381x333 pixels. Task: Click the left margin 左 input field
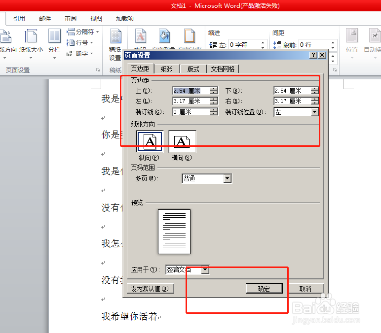191,101
